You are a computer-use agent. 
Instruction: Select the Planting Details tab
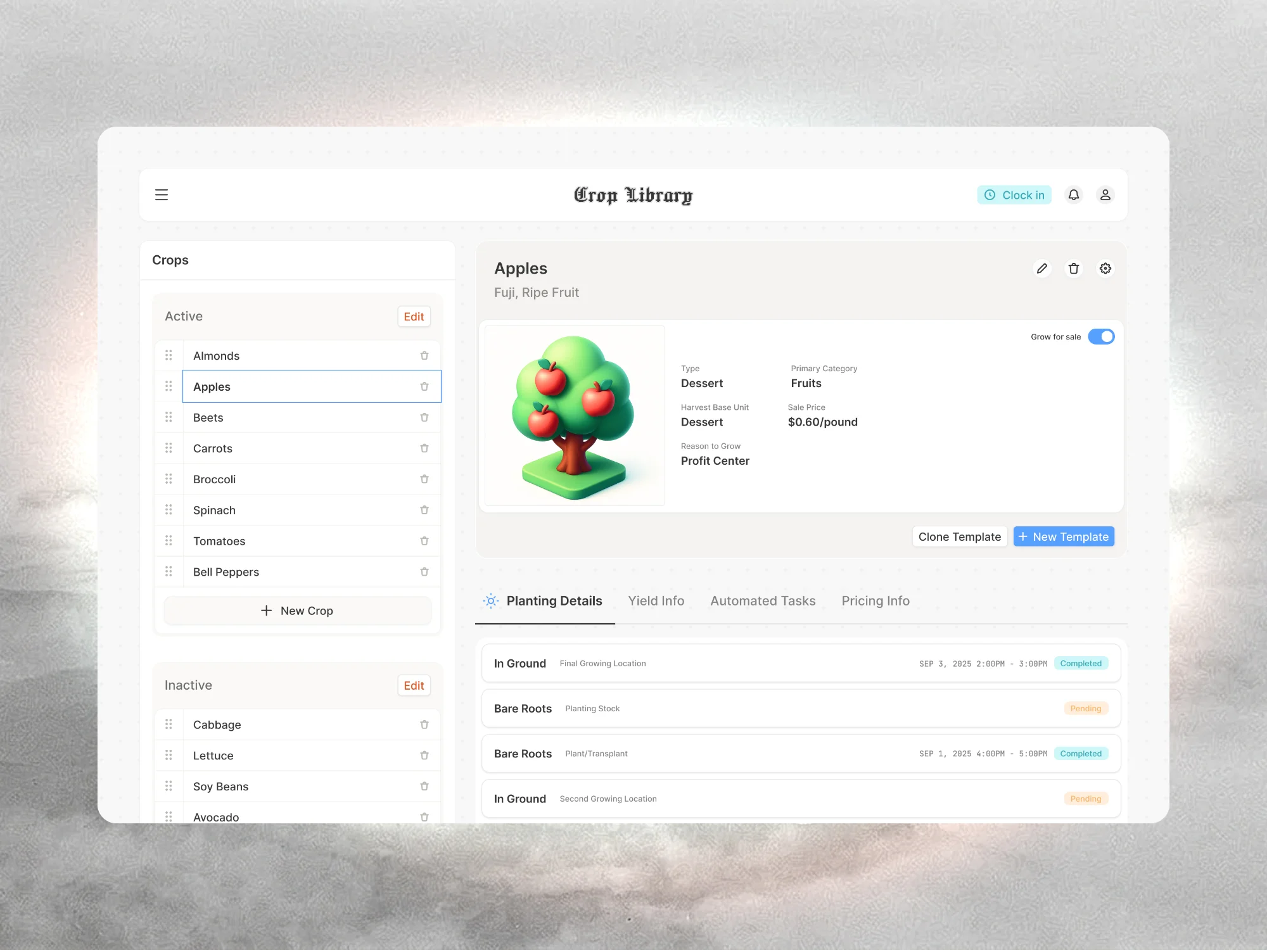coord(544,601)
